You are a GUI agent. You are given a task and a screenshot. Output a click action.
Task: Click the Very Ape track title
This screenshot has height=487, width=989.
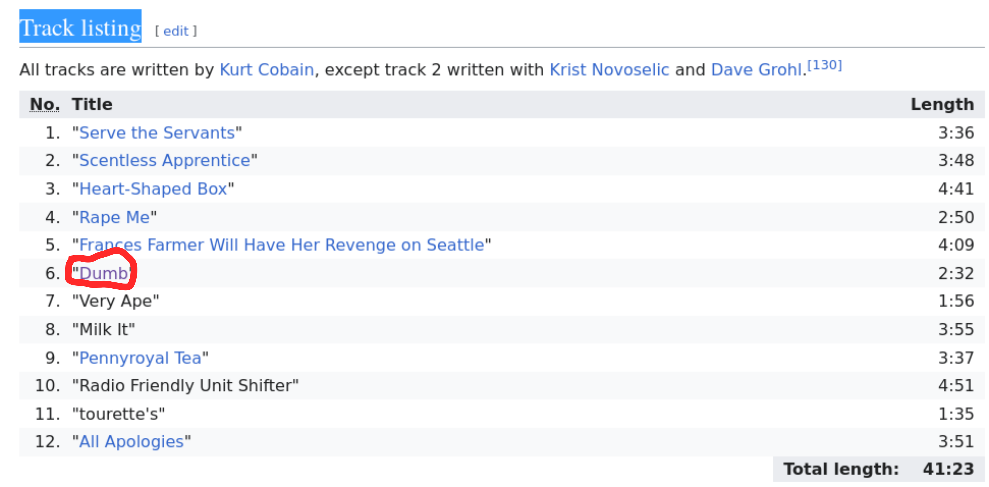pyautogui.click(x=116, y=301)
